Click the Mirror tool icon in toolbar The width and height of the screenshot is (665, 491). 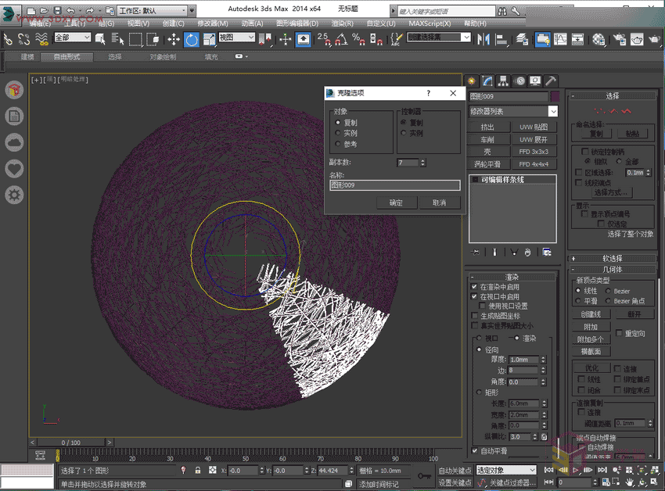click(483, 39)
